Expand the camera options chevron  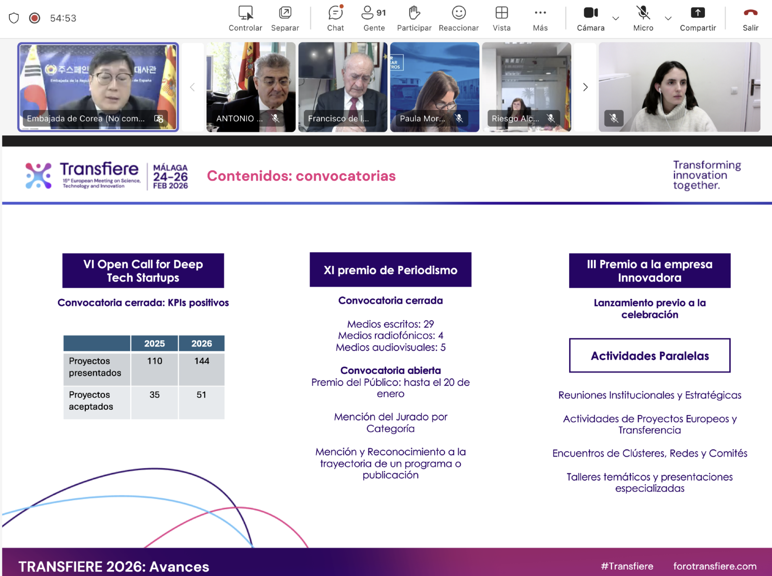coord(616,18)
